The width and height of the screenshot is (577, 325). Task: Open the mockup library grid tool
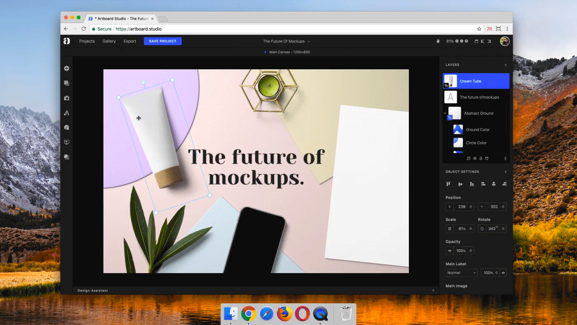tap(66, 83)
